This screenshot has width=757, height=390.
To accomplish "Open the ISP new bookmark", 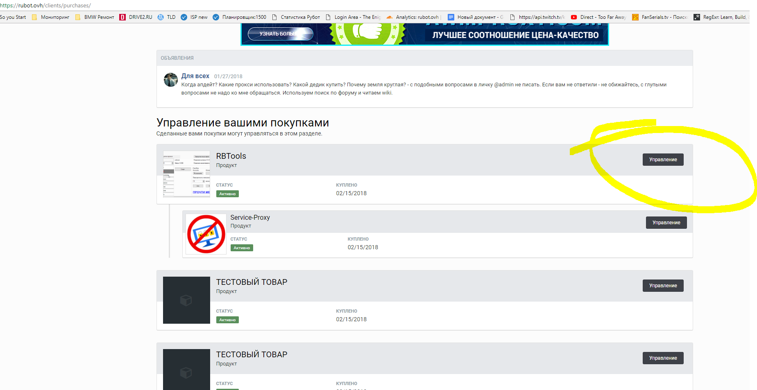I will 194,17.
